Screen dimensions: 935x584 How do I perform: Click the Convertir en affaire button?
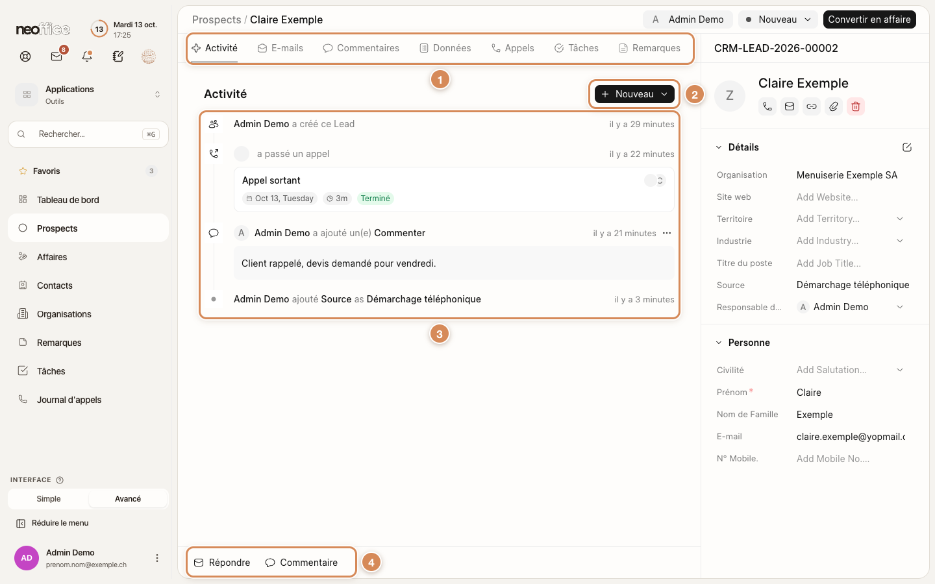(x=869, y=19)
